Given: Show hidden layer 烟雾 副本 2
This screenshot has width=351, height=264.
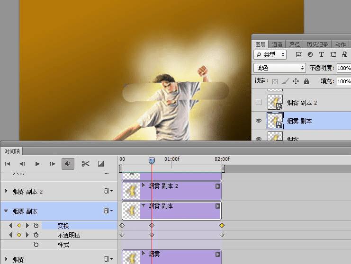Looking at the screenshot, I should [259, 102].
